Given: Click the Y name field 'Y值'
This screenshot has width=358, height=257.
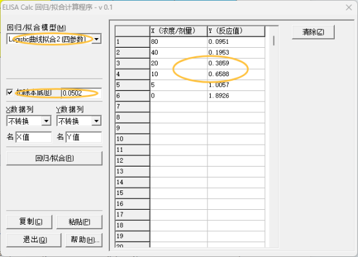Looking at the screenshot, I should [x=84, y=137].
